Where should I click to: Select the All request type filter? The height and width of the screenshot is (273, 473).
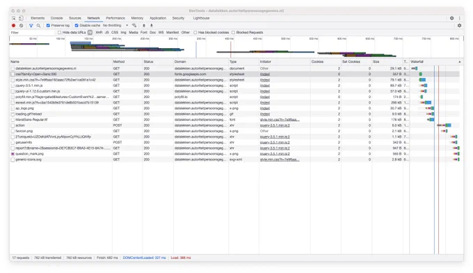90,32
